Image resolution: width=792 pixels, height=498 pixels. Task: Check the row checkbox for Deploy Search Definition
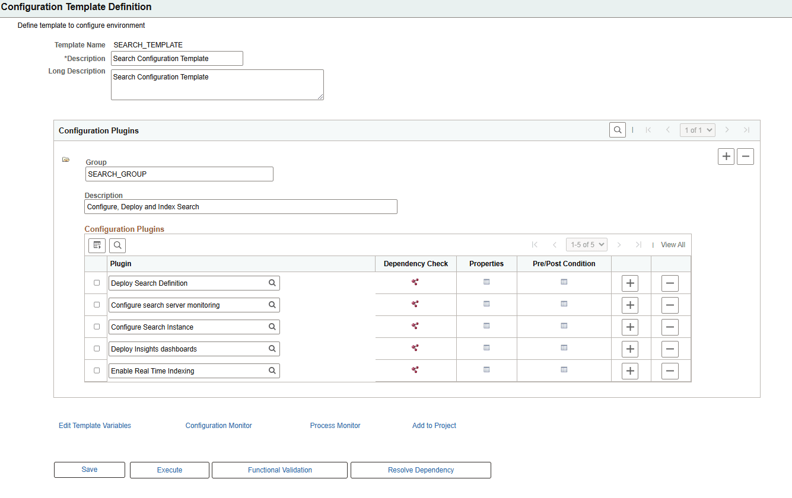point(96,282)
